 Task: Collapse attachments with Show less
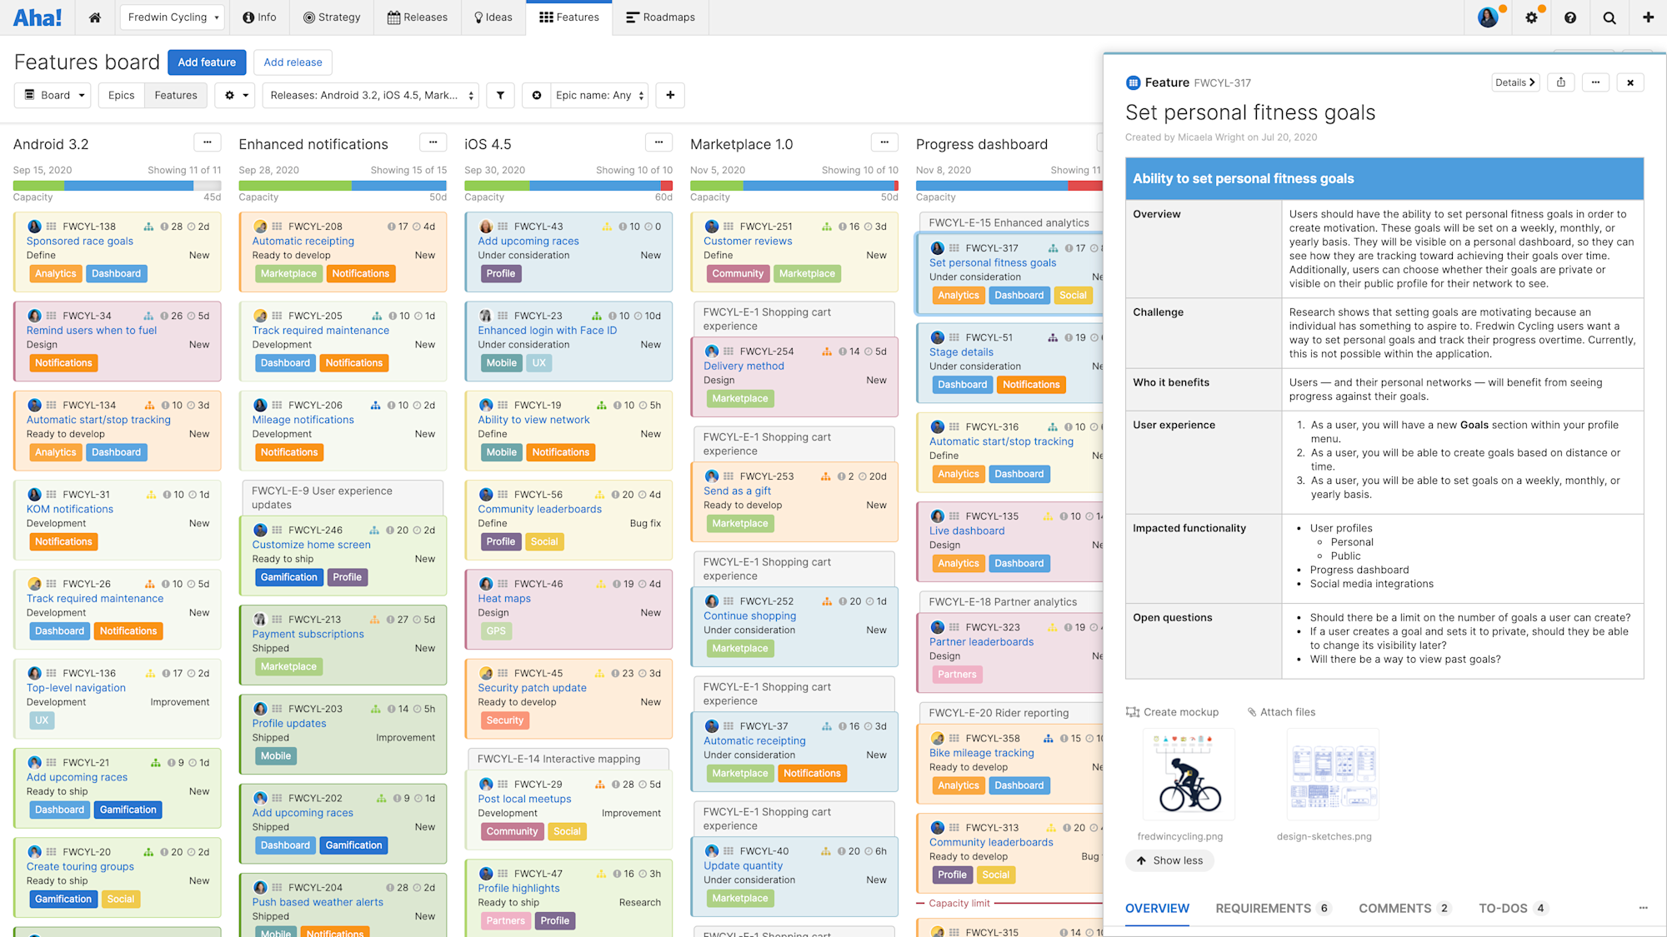tap(1169, 860)
